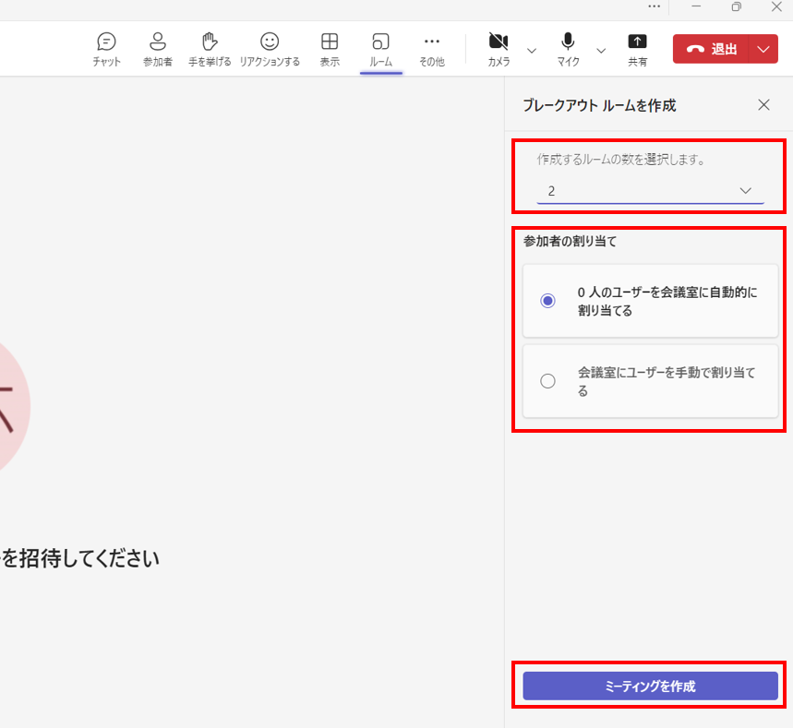Open the title bar ellipsis settings menu
Screen dimensions: 793x728
pyautogui.click(x=654, y=6)
